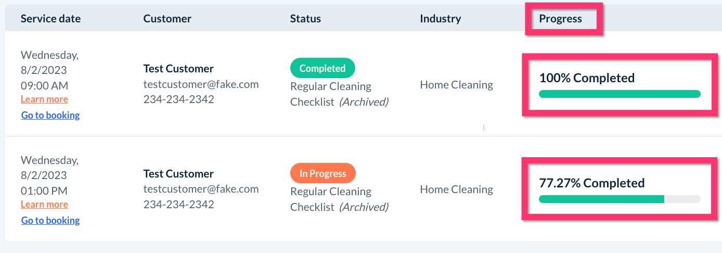Screen dimensions: 722x253
Task: Go to booking for the 01:00 PM service
Action: (x=50, y=221)
